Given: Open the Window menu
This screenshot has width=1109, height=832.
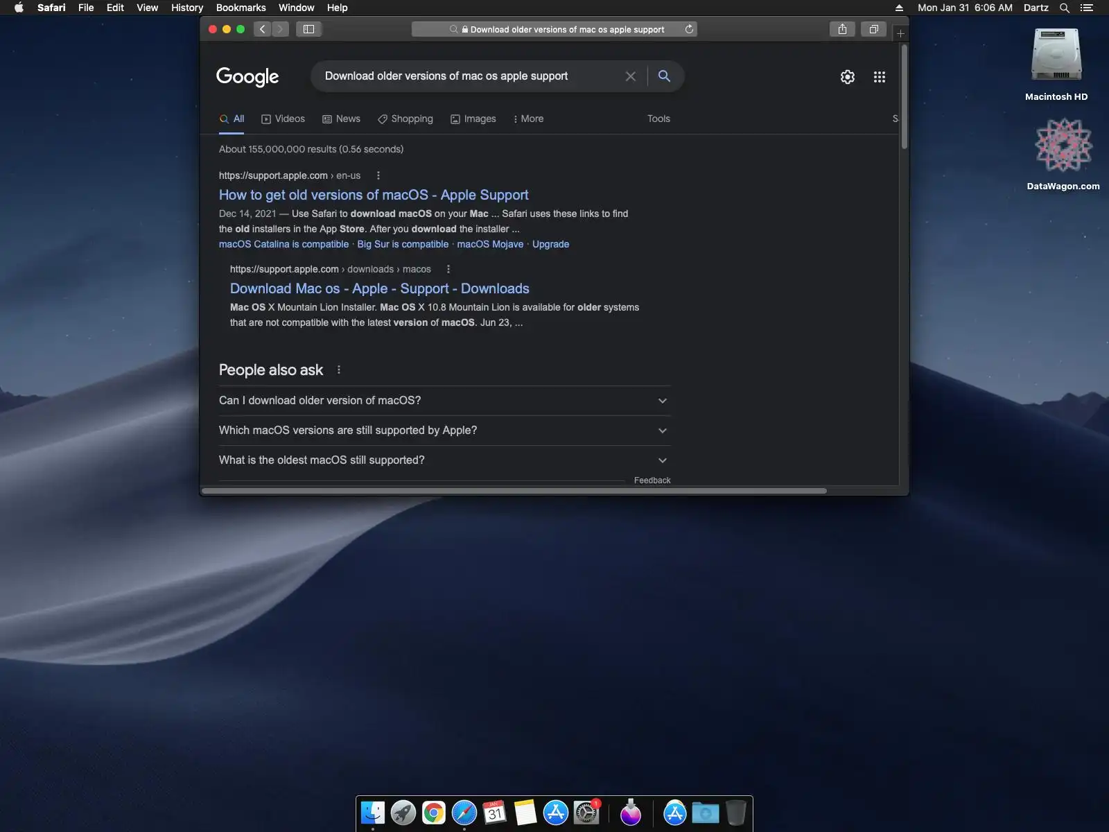Looking at the screenshot, I should point(297,8).
